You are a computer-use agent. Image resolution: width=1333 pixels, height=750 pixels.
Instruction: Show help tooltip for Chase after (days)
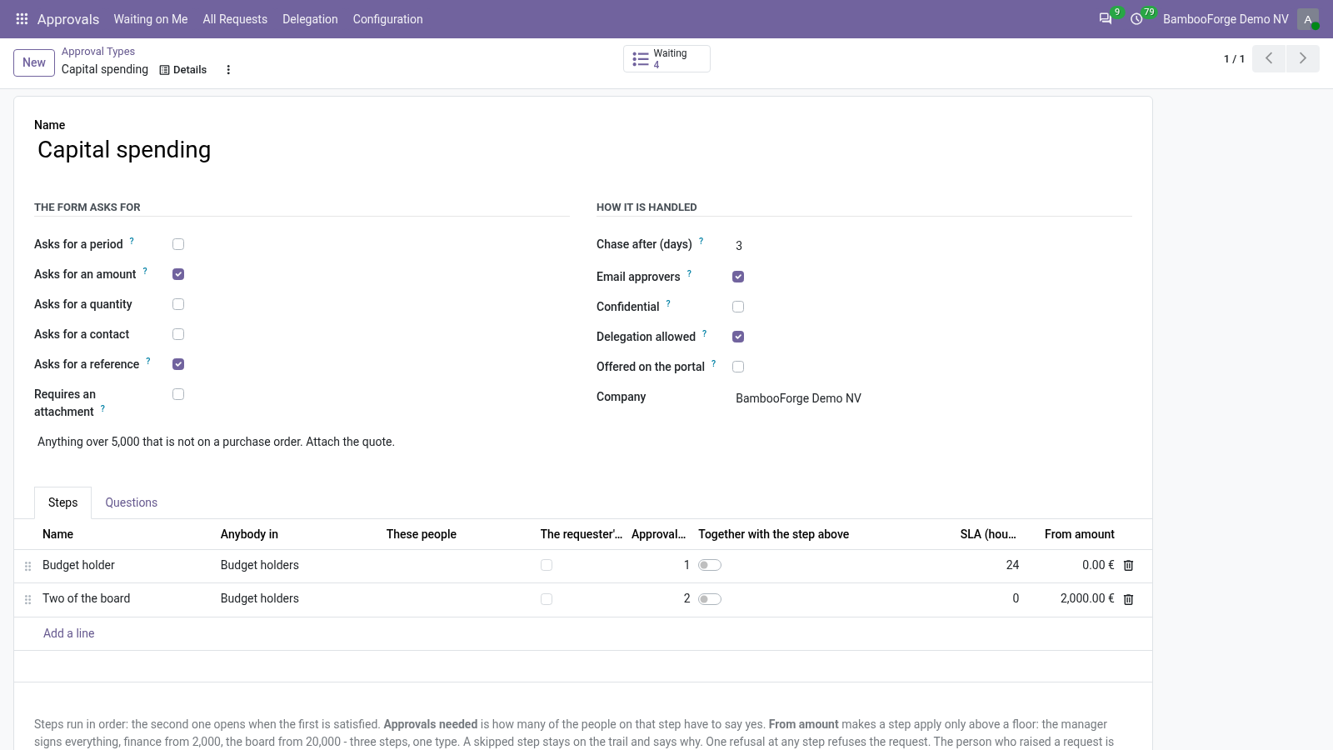(701, 241)
